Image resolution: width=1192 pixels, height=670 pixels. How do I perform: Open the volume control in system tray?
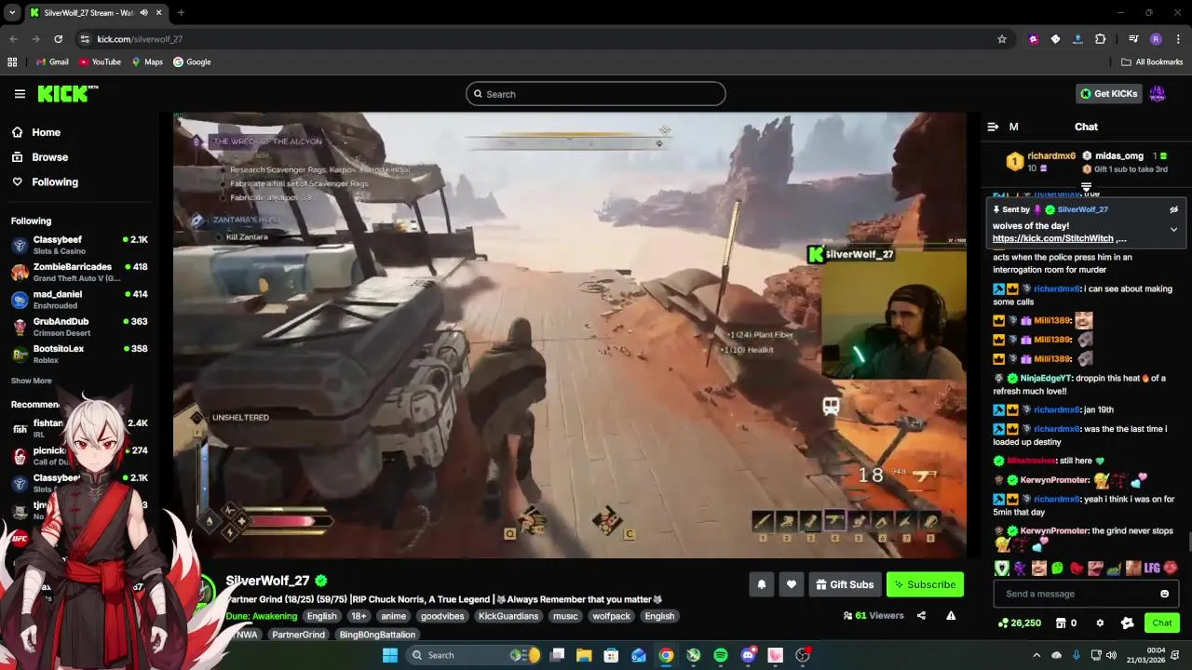pos(1113,655)
